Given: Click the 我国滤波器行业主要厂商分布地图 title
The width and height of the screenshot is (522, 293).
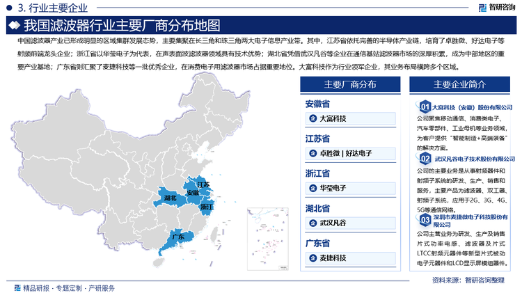Looking at the screenshot, I should click(122, 25).
